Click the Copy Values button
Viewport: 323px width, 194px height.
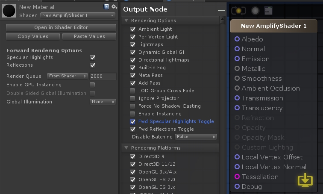click(33, 36)
